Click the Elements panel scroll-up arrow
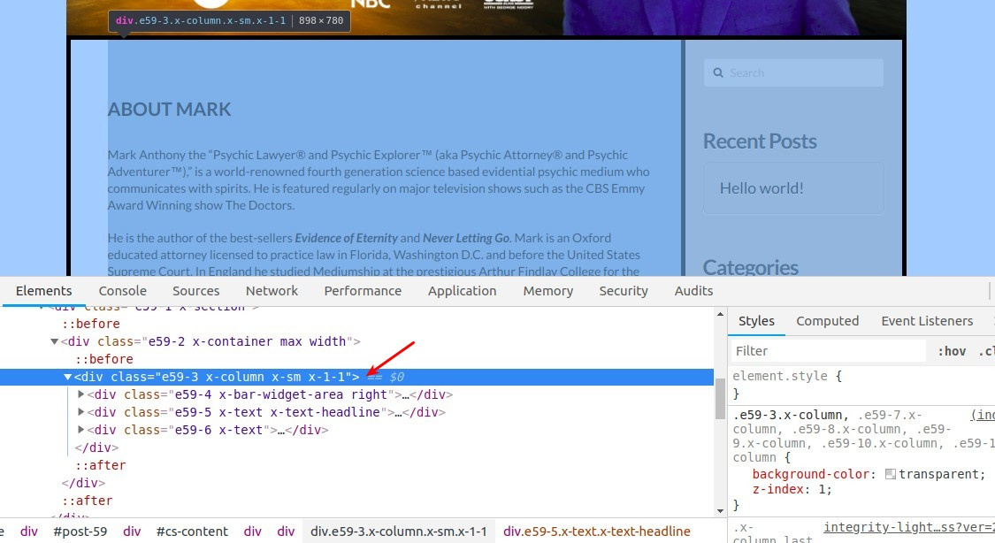995x543 pixels. [720, 314]
